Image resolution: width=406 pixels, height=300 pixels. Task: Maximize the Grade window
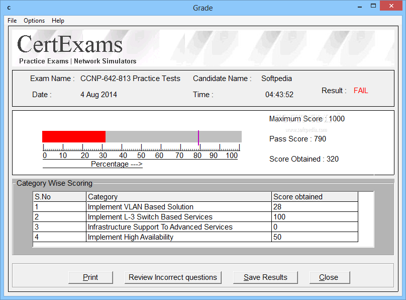373,6
